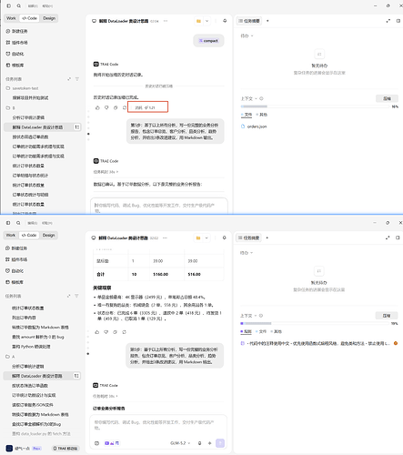Open the folder dropdown arrow in the upper chat header
Viewport: 403px width, 455px height.
tap(207, 21)
